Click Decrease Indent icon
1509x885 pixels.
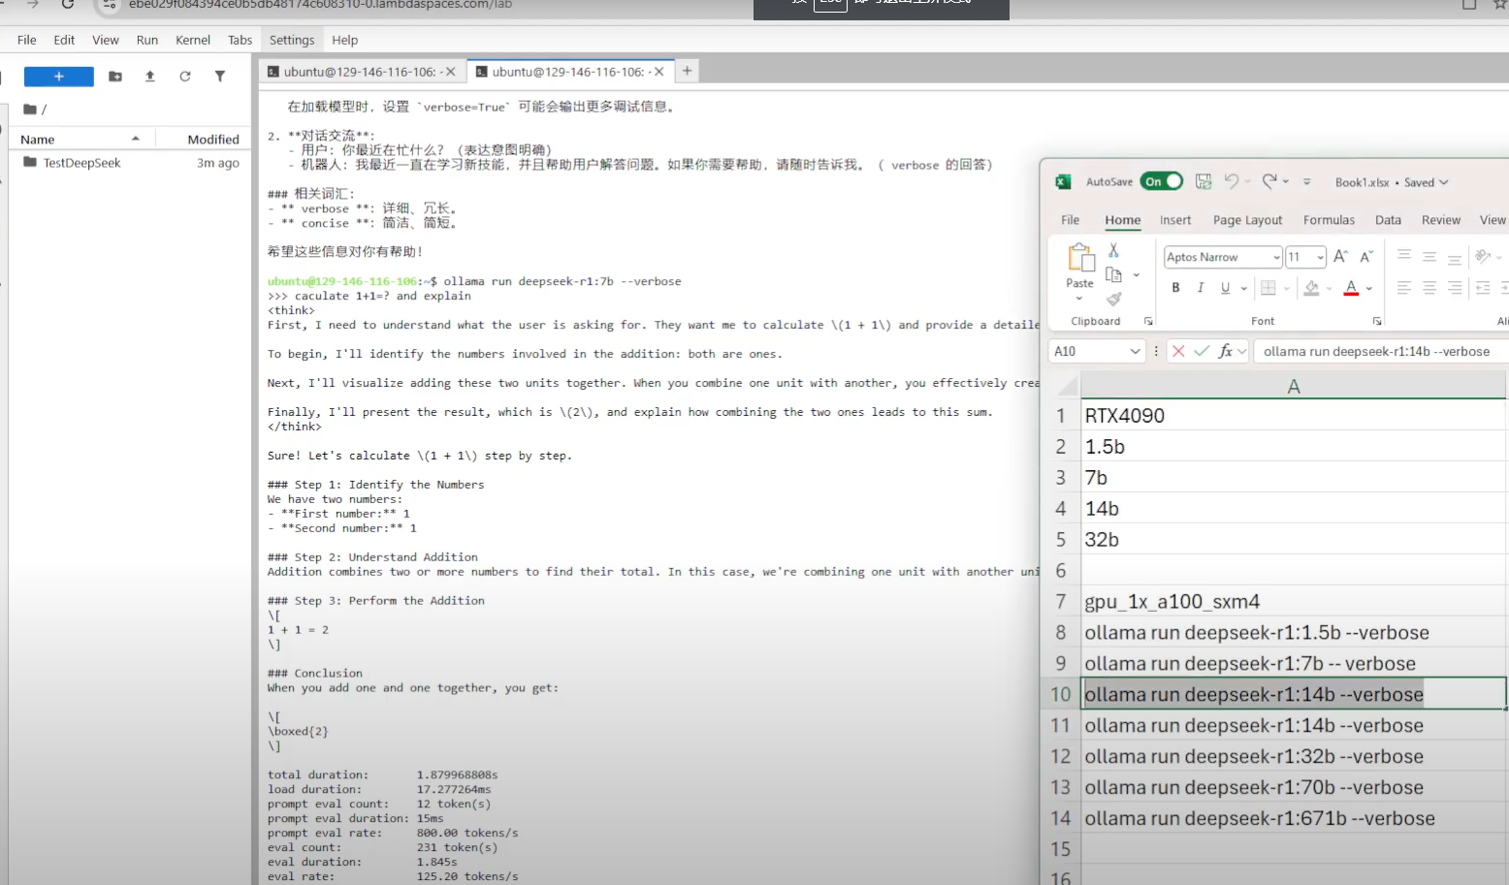[1483, 288]
